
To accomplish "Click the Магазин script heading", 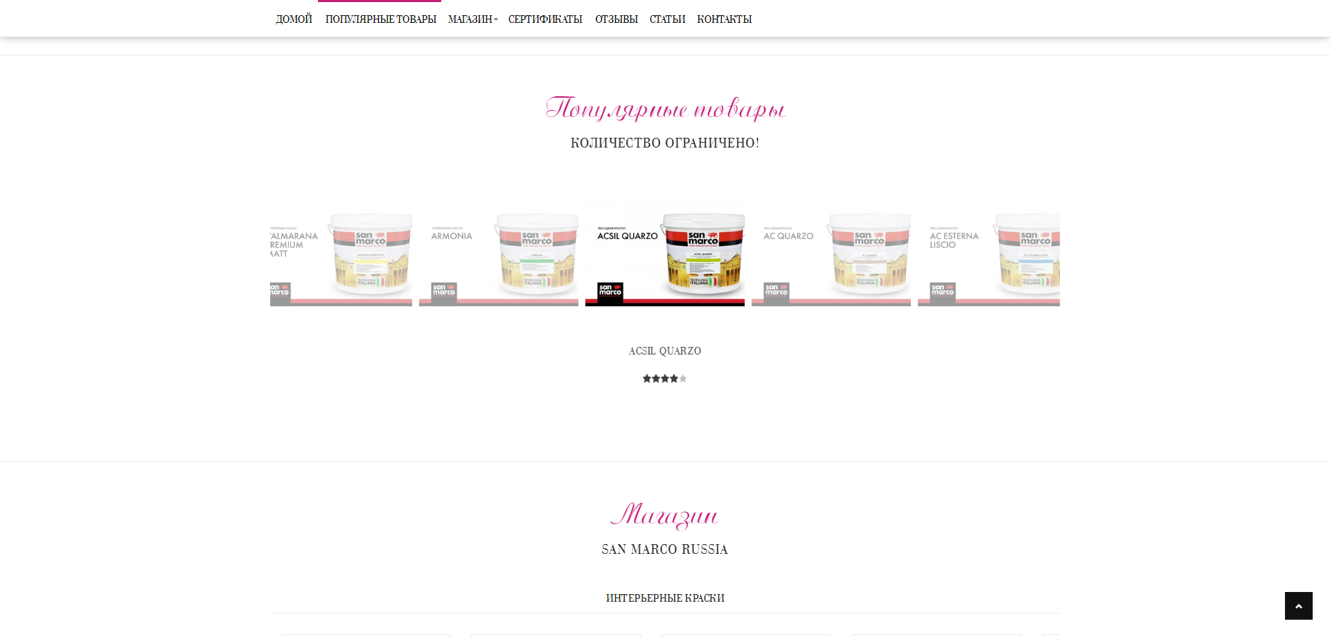I will [665, 515].
